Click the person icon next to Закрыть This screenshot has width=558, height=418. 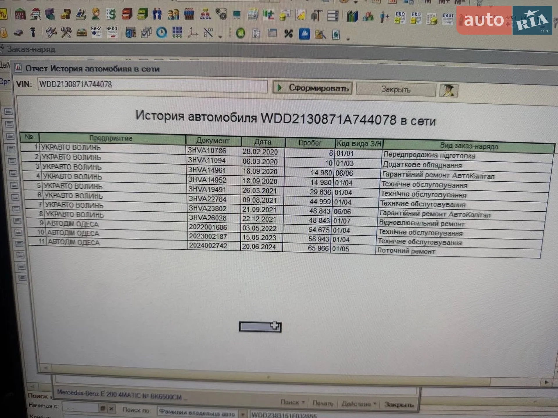[449, 91]
